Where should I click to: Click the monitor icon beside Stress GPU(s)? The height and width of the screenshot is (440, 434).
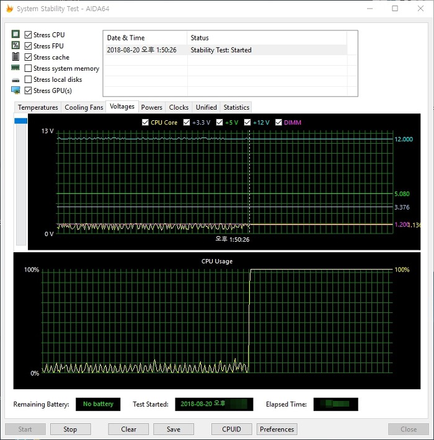tap(15, 90)
